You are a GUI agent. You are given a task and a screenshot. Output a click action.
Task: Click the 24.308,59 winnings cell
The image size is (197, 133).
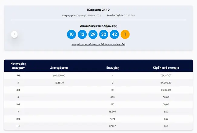coord(166,83)
